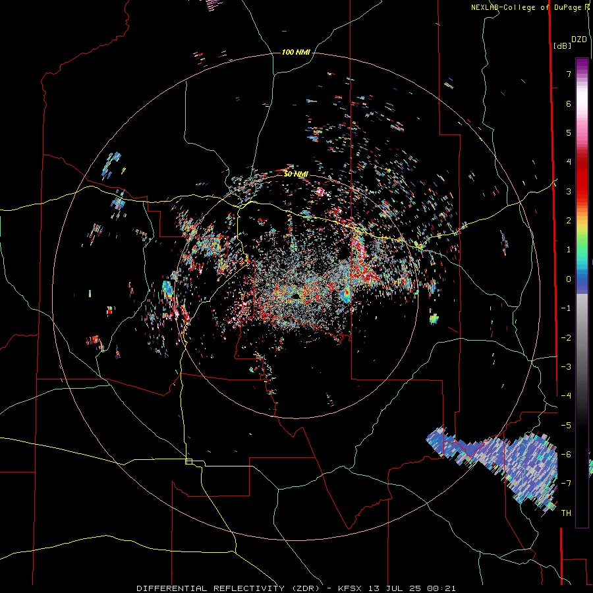Click the "100 NMI" range ring label
Screen dimensions: 593x593
coord(296,52)
